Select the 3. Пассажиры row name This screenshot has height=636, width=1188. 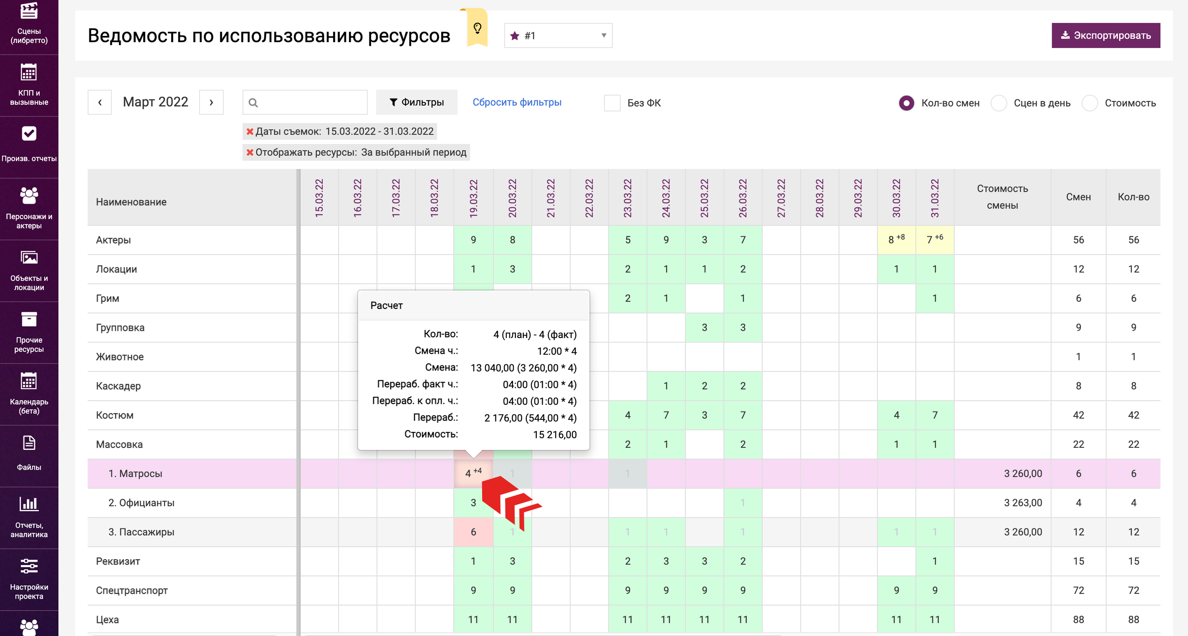click(141, 532)
